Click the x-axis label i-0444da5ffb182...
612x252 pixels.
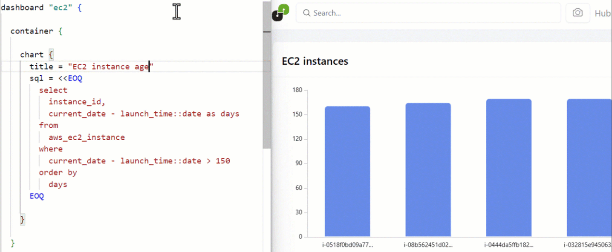click(509, 245)
